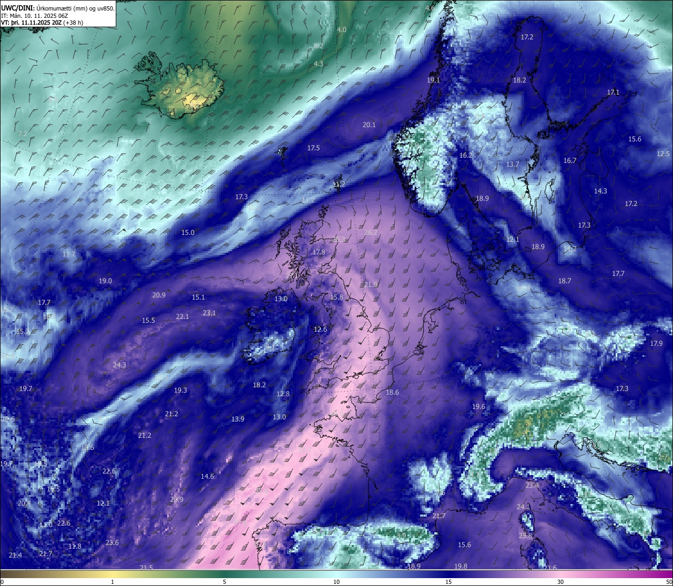Click the 20.1 value west of Norway
673x586 pixels.
tap(369, 125)
